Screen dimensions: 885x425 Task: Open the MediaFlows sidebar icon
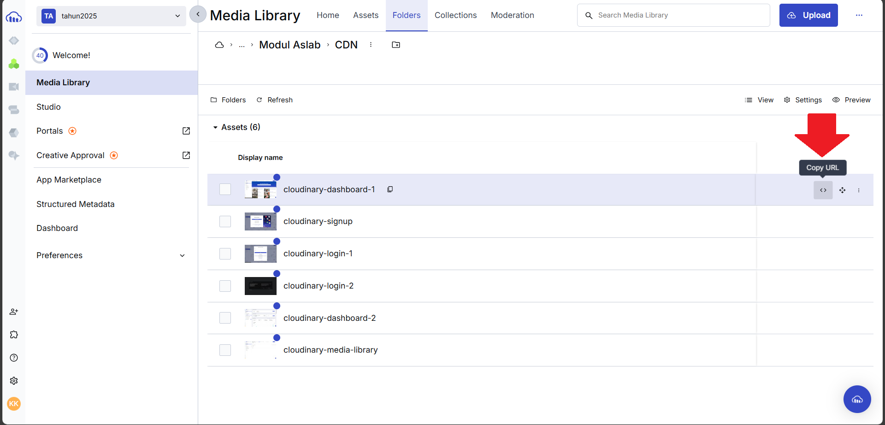click(14, 110)
